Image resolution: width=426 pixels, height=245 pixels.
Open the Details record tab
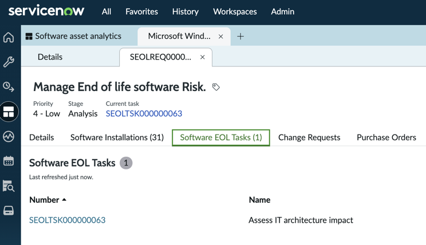click(42, 137)
